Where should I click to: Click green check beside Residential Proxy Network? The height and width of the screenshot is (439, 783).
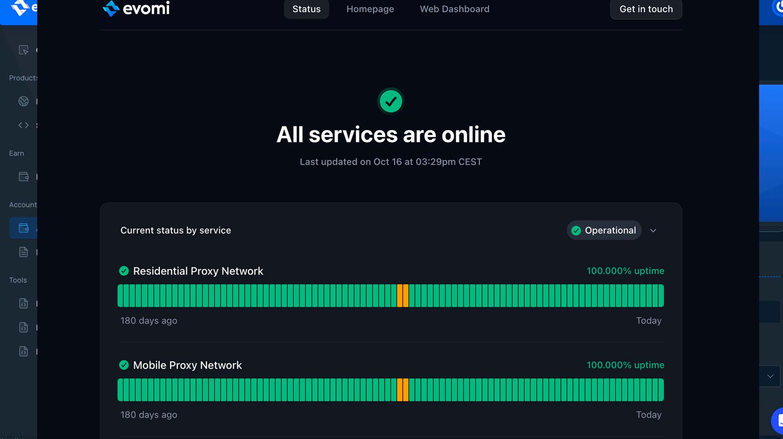124,271
